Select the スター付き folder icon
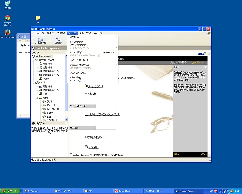This screenshot has width=242, height=194. tap(44, 105)
